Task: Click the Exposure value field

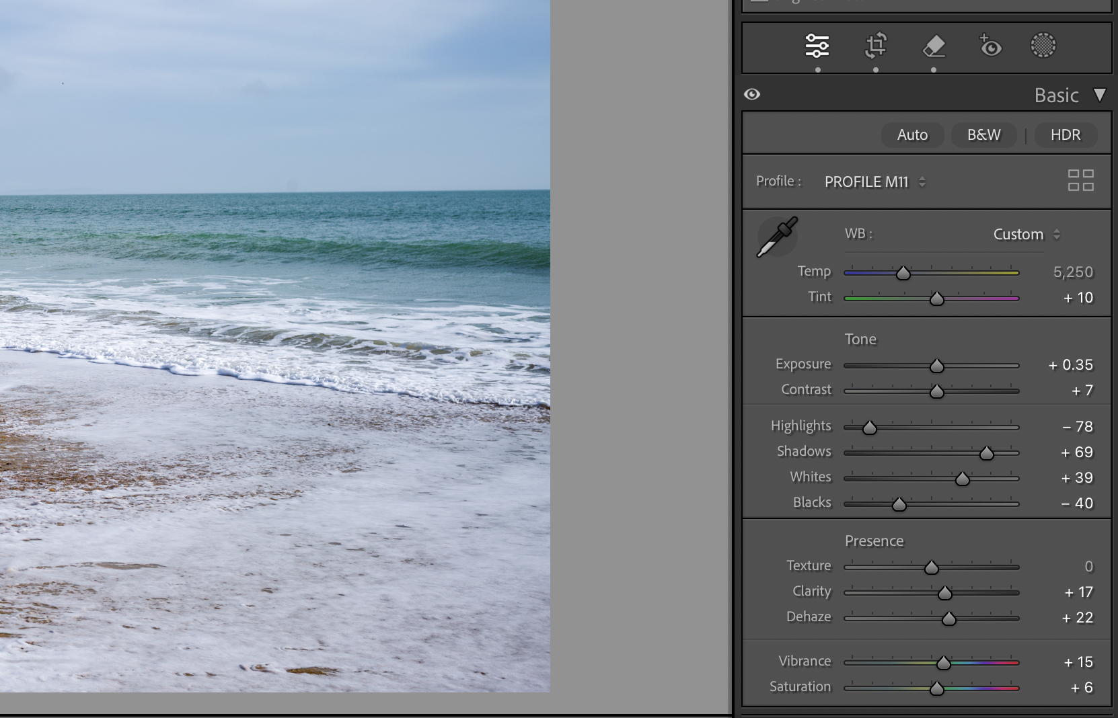Action: point(1072,364)
